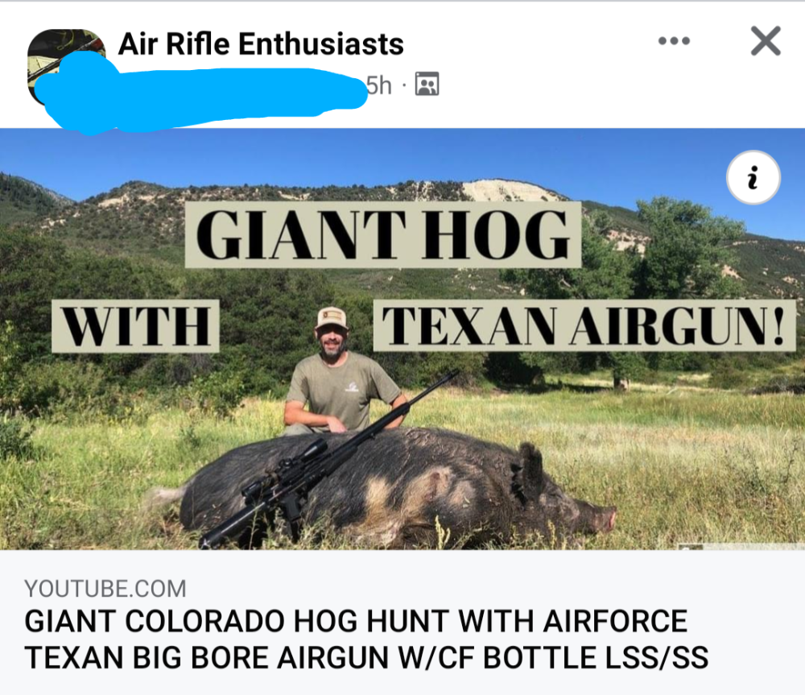Image resolution: width=805 pixels, height=695 pixels.
Task: Open the Air Rifle Enthusiasts group name
Action: pos(261,43)
